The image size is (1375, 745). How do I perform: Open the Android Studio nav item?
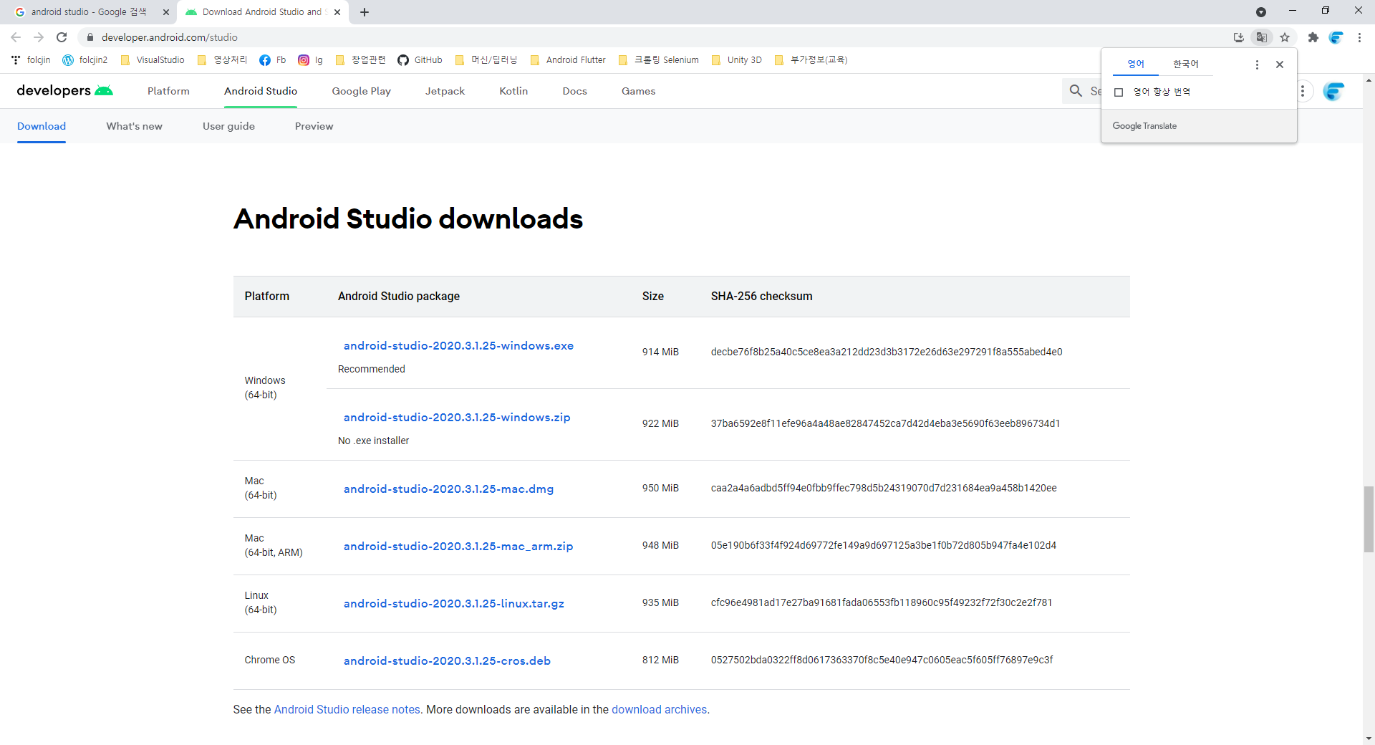[261, 91]
